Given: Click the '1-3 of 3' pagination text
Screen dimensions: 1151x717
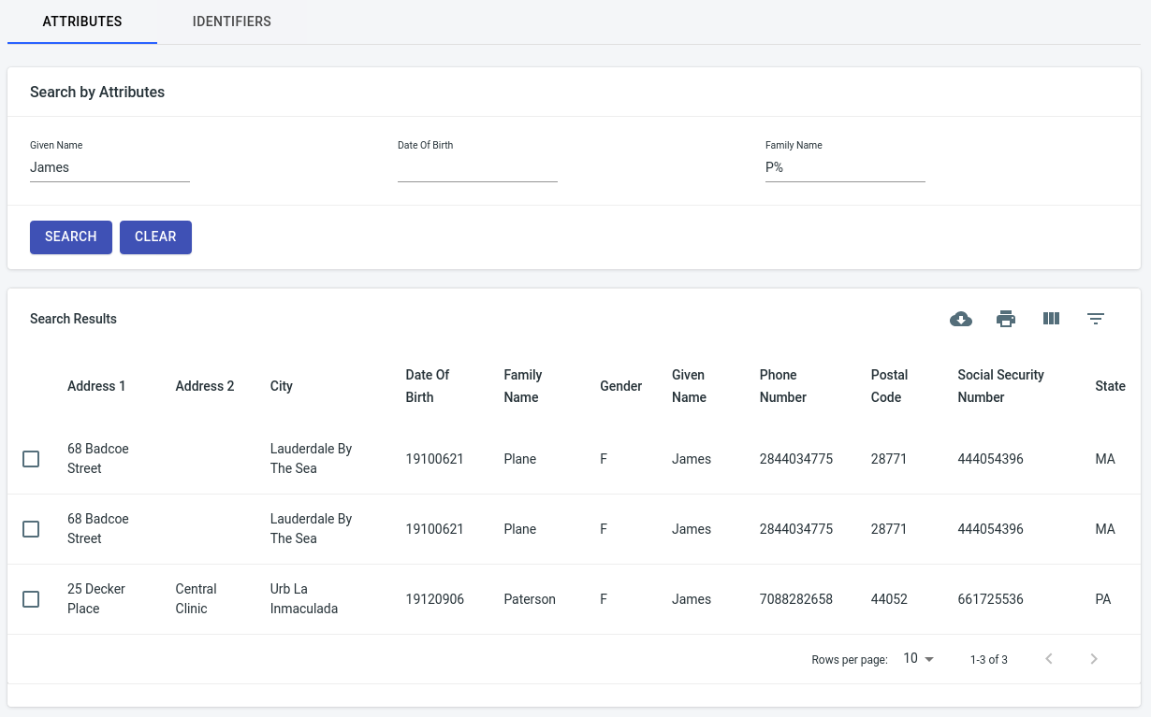Looking at the screenshot, I should pyautogui.click(x=989, y=660).
